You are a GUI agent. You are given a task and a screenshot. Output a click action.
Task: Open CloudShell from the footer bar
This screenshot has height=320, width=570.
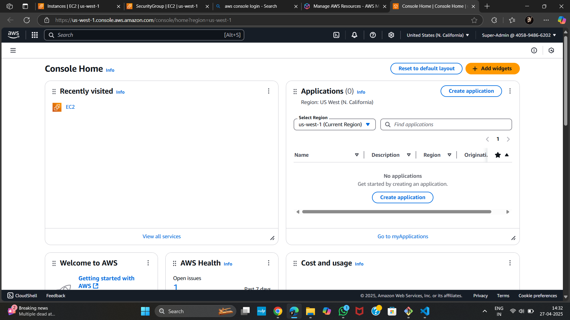(22, 296)
